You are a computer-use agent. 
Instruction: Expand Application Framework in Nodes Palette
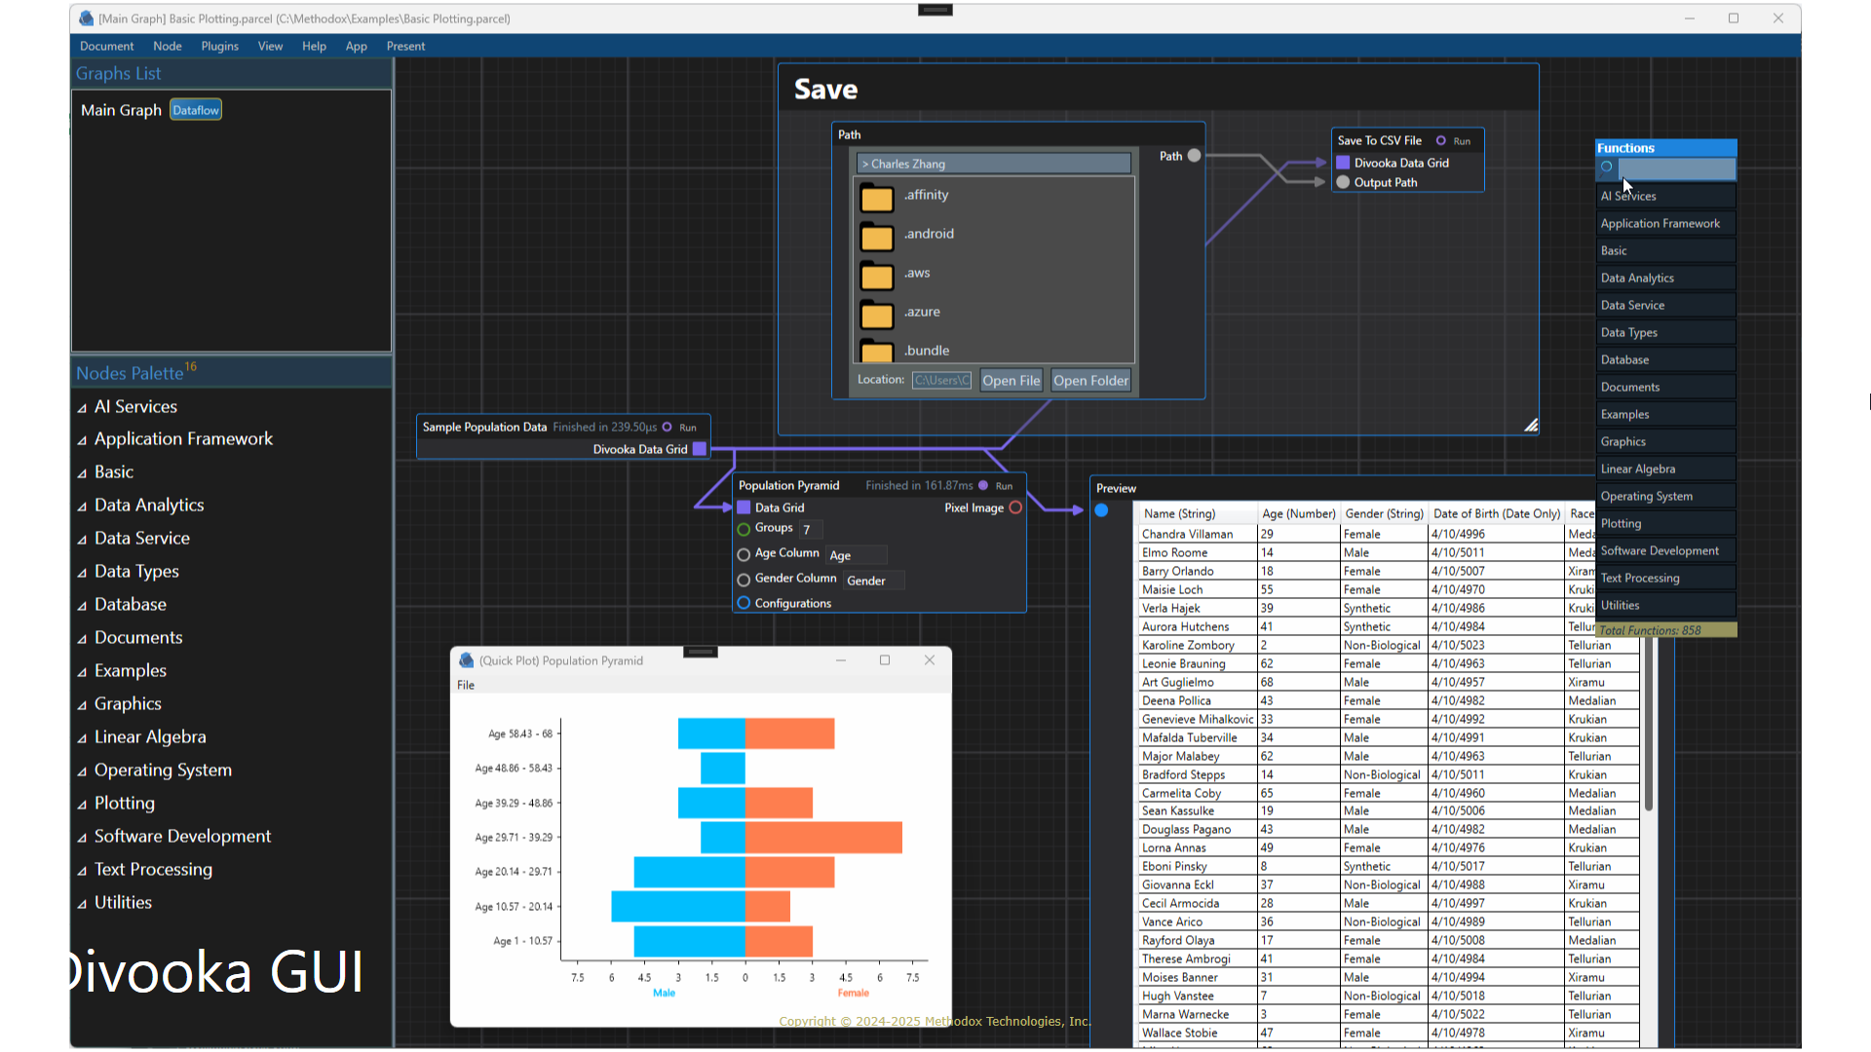(82, 440)
